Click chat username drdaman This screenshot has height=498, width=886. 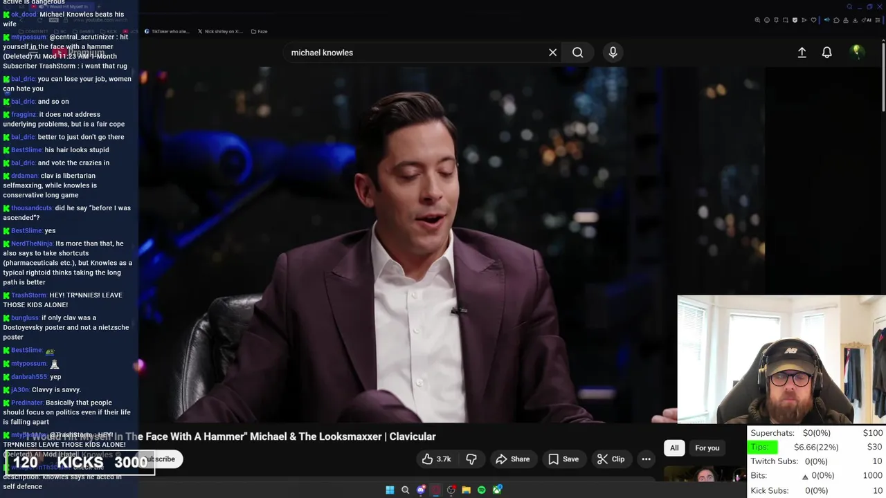(x=24, y=176)
